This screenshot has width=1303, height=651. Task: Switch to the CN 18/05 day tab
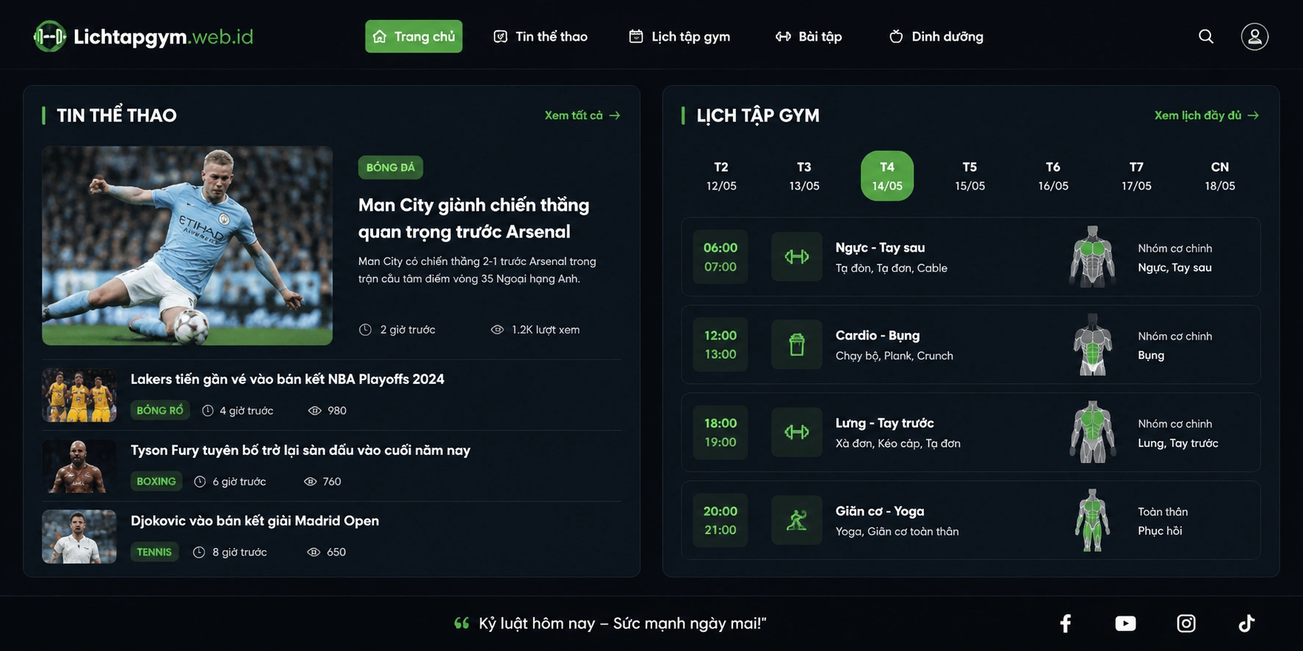pyautogui.click(x=1220, y=176)
